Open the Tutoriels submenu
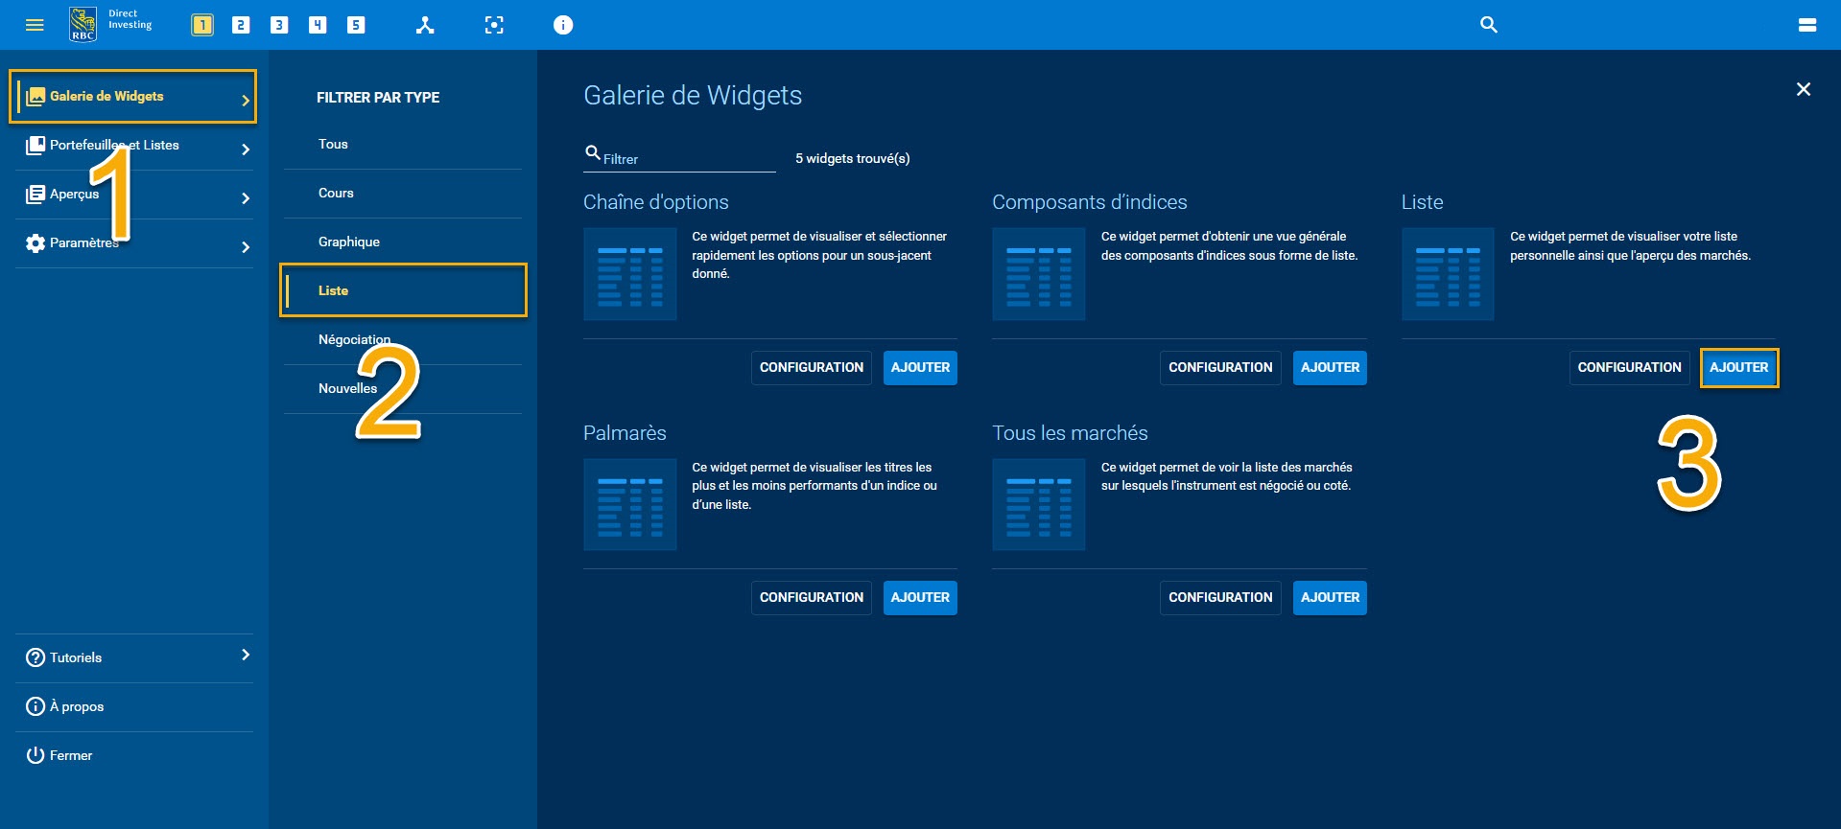 134,657
